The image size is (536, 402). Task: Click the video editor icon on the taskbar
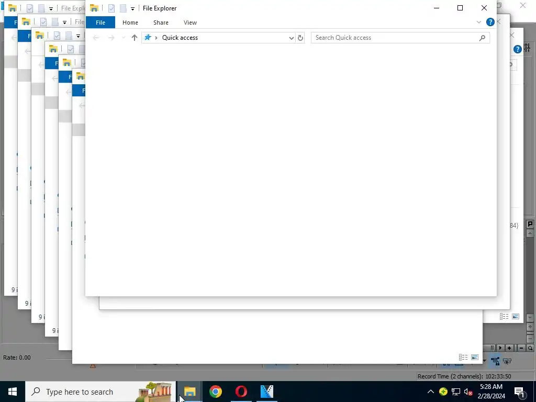pyautogui.click(x=266, y=392)
